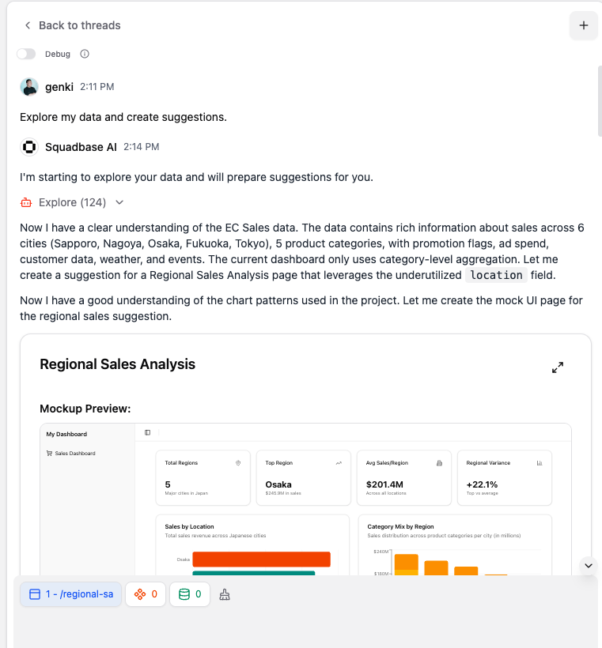602x648 pixels.
Task: Click the vertical scrollbar on right edge
Action: 600,101
